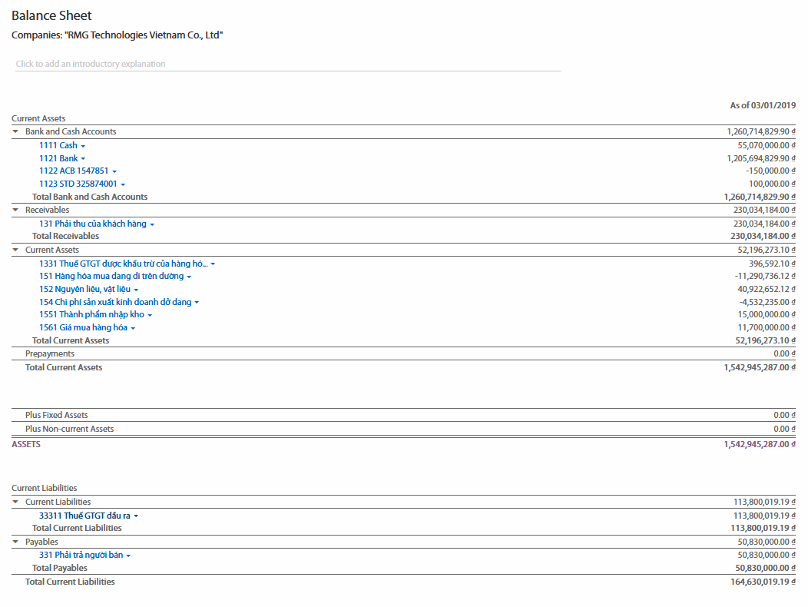
Task: Open the 33311 Thuế GTGT đầu ra account
Action: coord(84,516)
